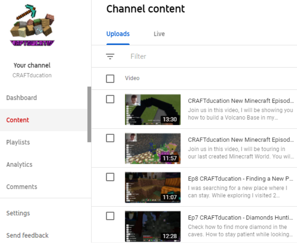The width and height of the screenshot is (297, 249).
Task: Open the Uploads tab
Action: tap(118, 34)
